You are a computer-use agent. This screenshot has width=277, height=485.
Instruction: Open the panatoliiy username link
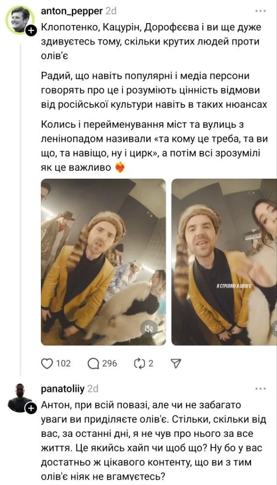[63, 389]
